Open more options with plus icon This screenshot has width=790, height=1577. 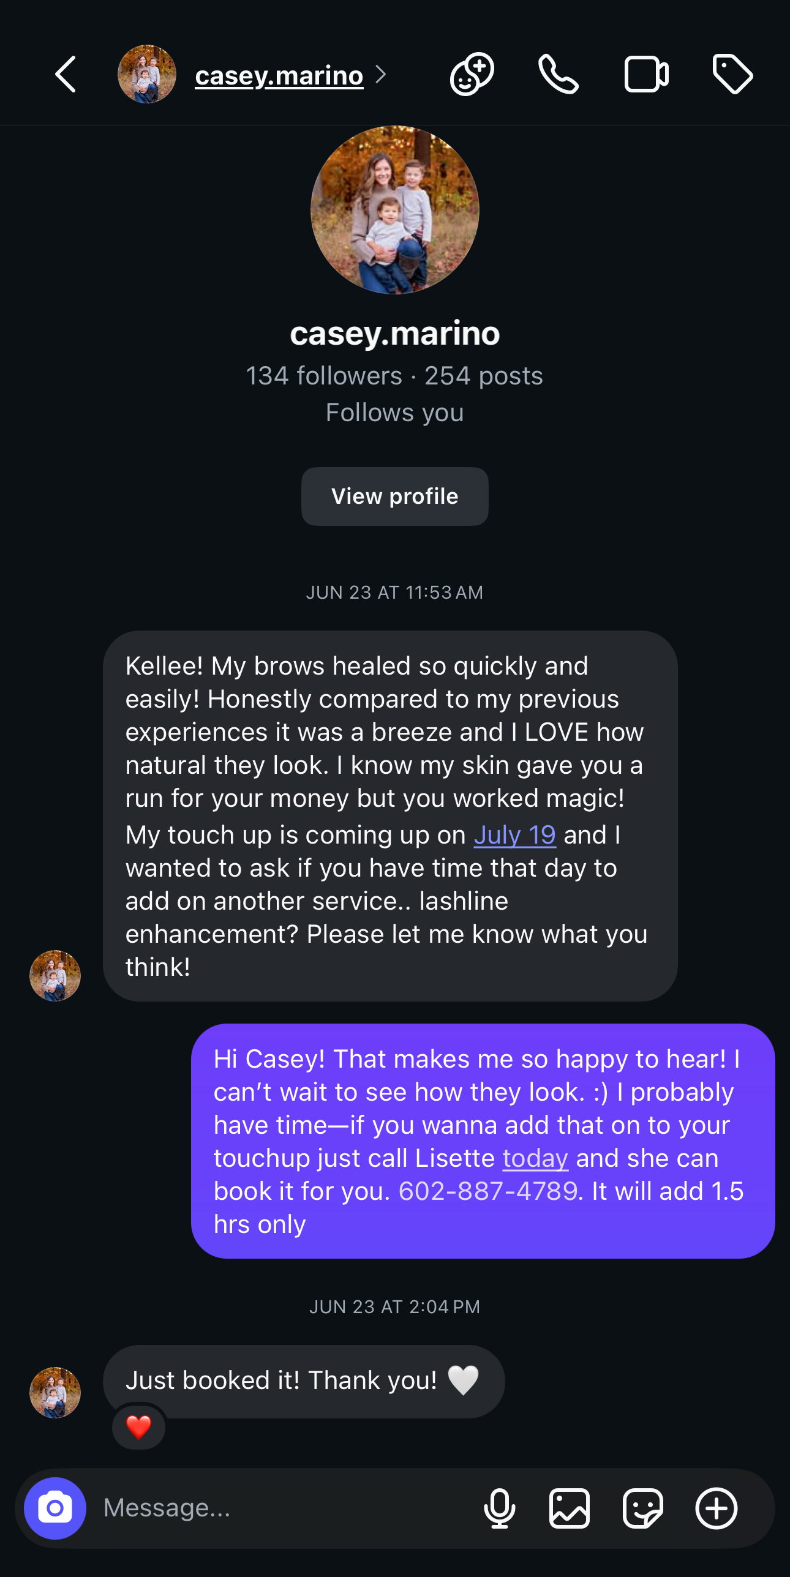pos(716,1508)
